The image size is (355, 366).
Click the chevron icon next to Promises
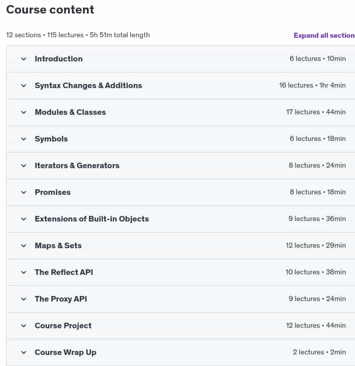tap(24, 192)
